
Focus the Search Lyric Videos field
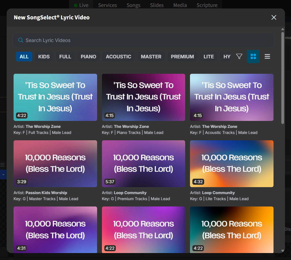[144, 40]
